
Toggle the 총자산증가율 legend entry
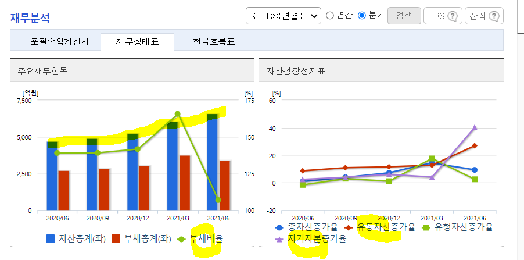(307, 227)
